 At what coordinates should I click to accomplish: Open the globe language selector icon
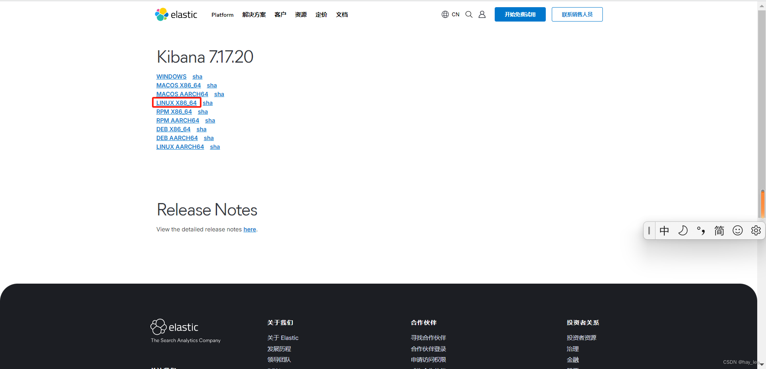[445, 14]
